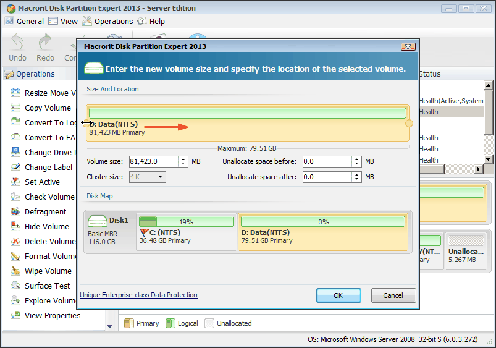Click Delete Volume icon
Viewport: 496px width, 348px height.
coord(15,241)
